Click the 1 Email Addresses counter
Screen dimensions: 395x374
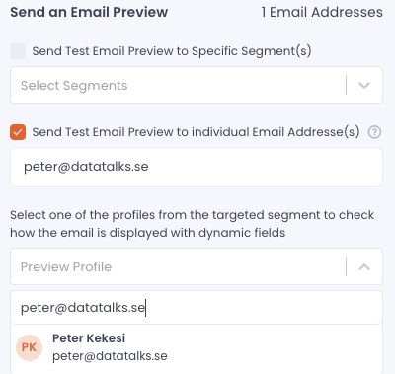(x=322, y=13)
